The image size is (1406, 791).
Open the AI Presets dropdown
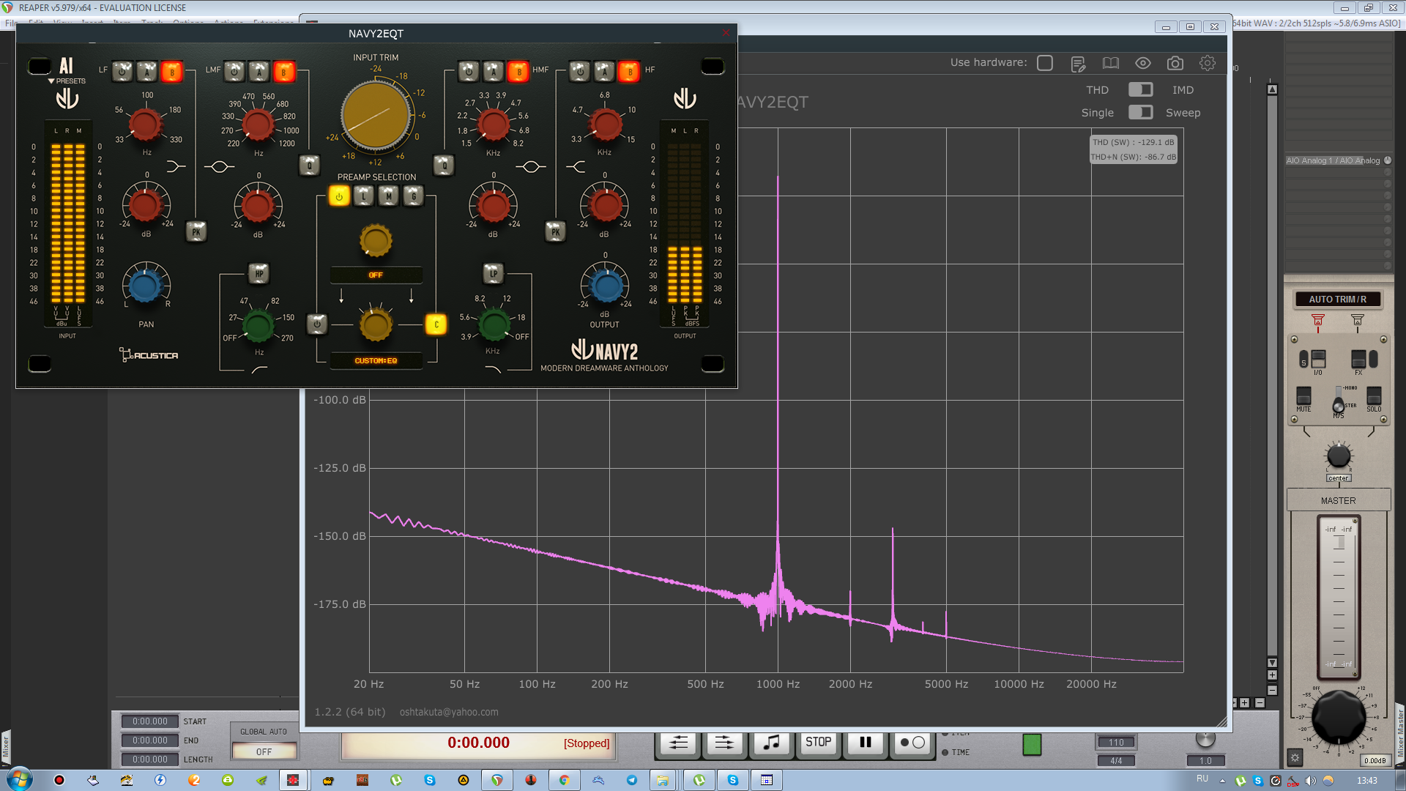pos(66,81)
